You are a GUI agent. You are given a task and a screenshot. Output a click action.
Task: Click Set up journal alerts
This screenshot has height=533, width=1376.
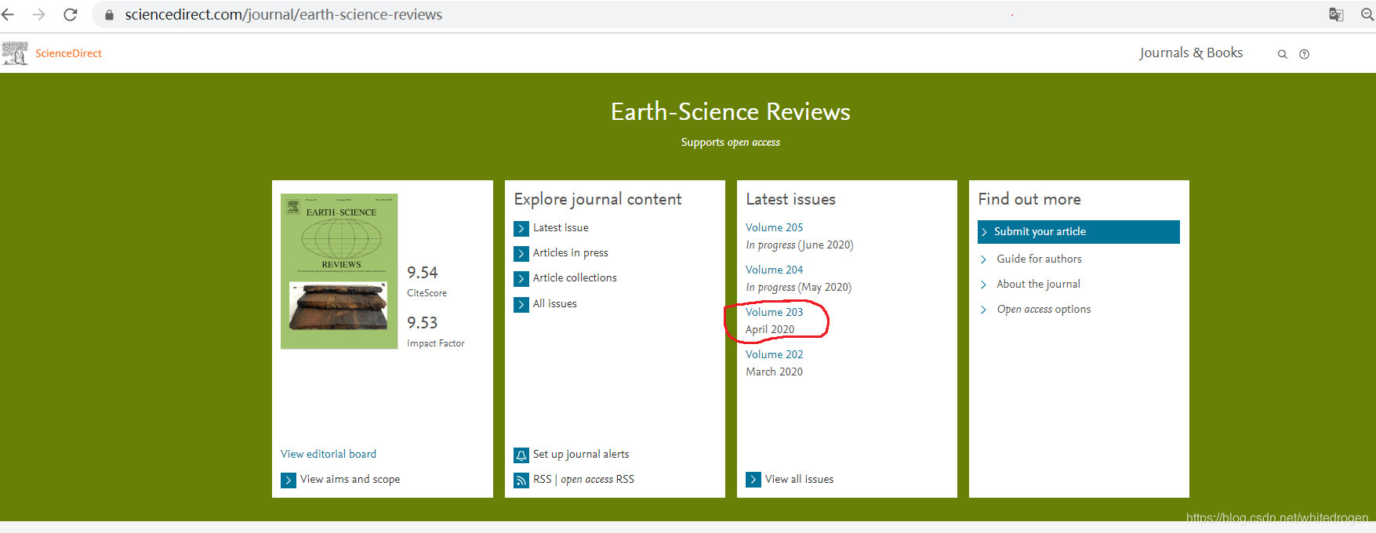pos(581,454)
